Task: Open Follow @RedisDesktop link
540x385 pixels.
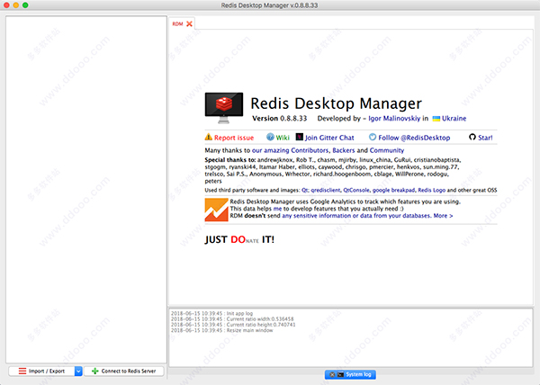Action: [414, 138]
